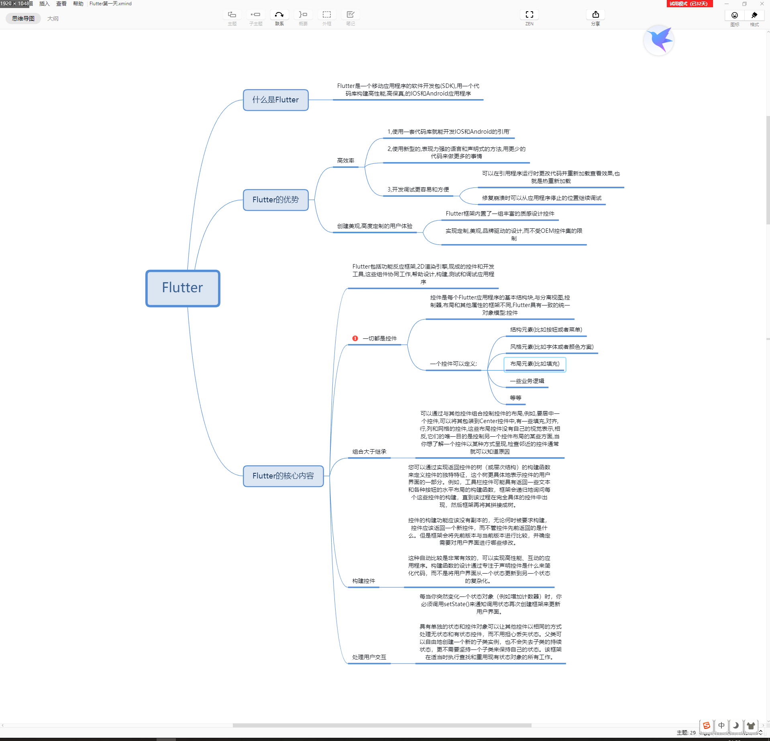Toggle Chinese input mode 中 icon
This screenshot has height=741, width=770.
click(721, 725)
